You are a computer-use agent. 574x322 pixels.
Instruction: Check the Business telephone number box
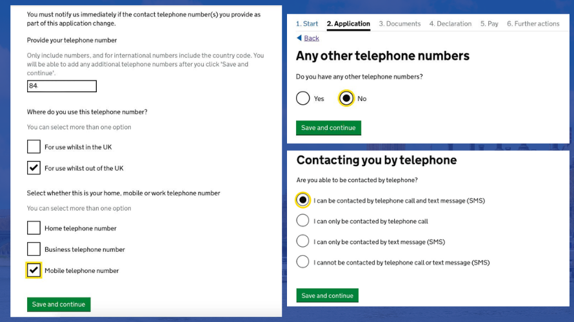point(34,249)
